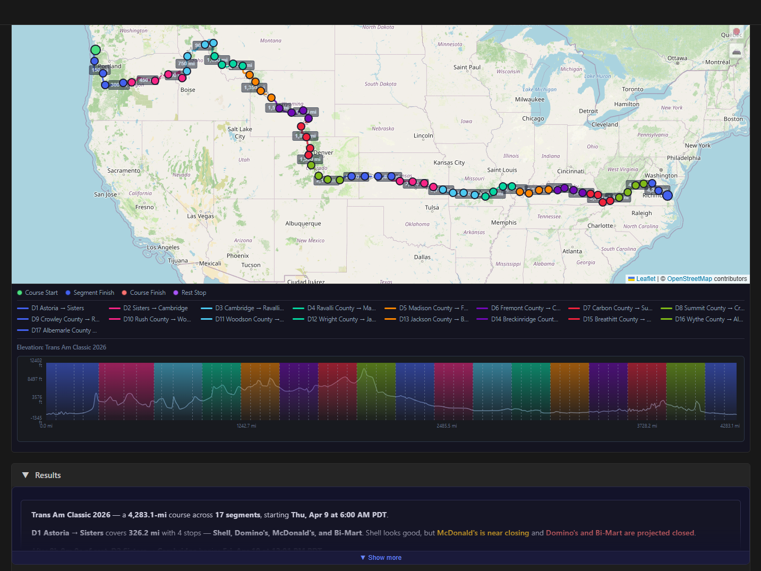This screenshot has height=571, width=761.
Task: Toggle the terrain mountain layer button
Action: (736, 52)
